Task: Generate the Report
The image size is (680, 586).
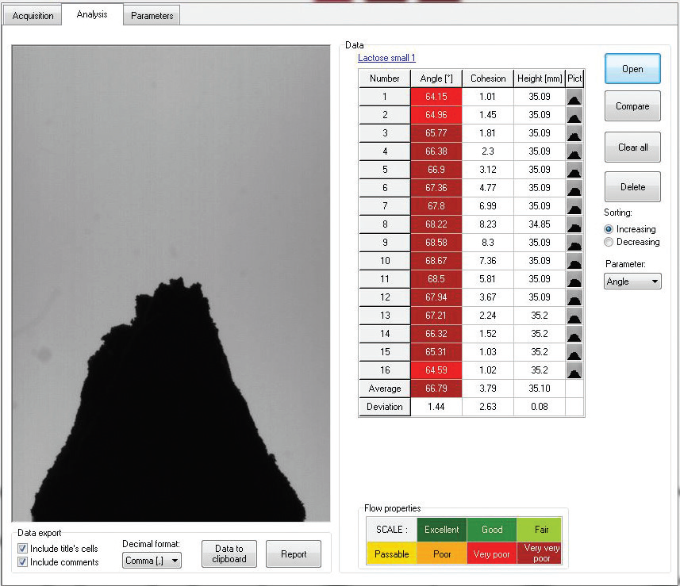Action: 294,554
